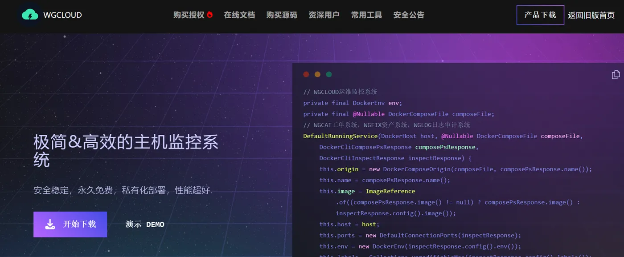624x257 pixels.
Task: Open the 演示 DEMO link
Action: 145,224
